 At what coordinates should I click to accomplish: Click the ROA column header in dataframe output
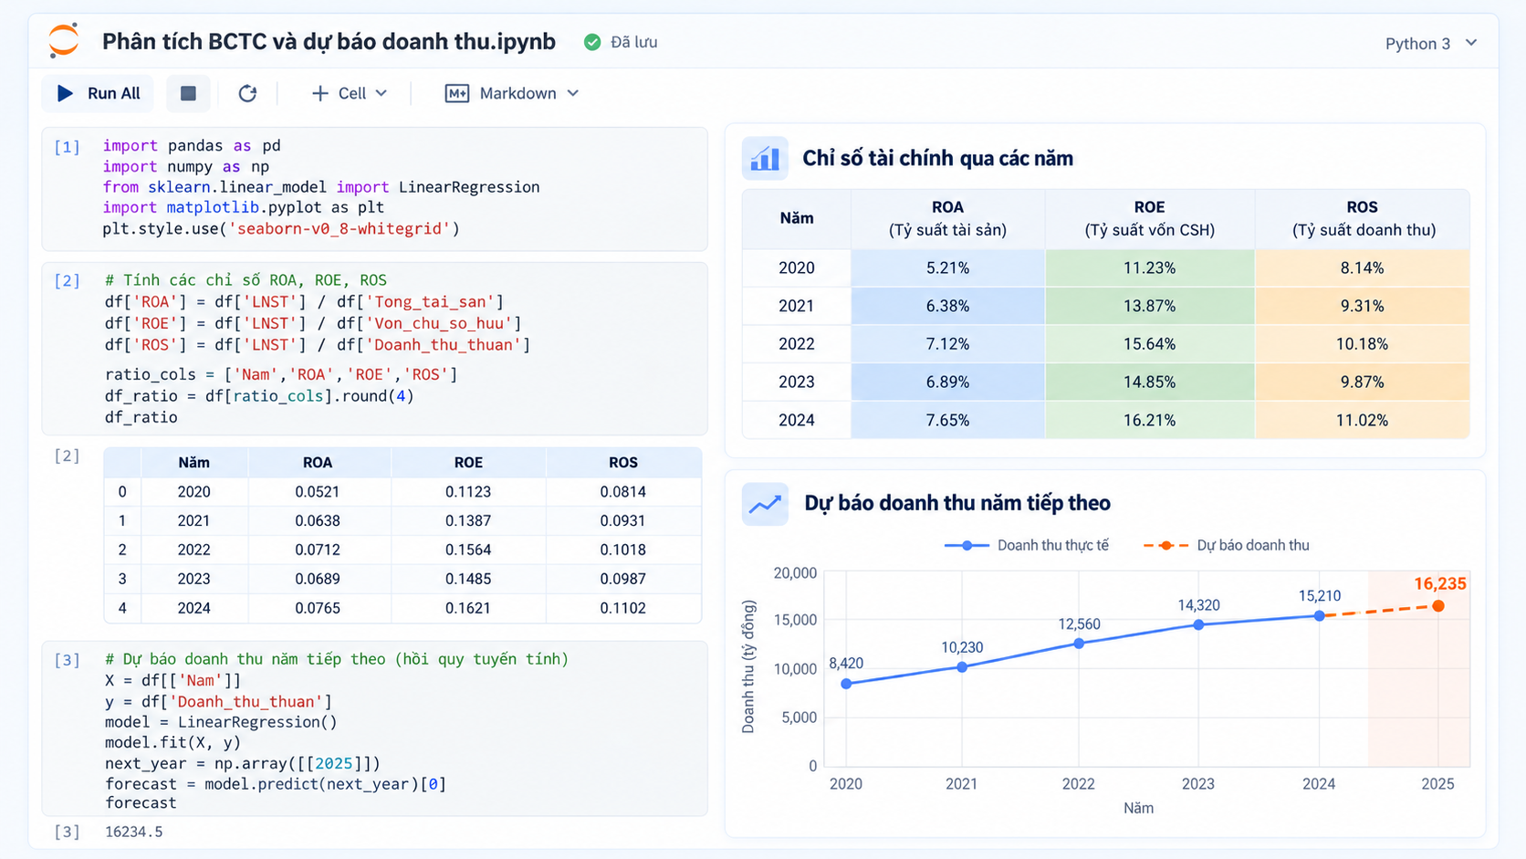[x=318, y=463]
